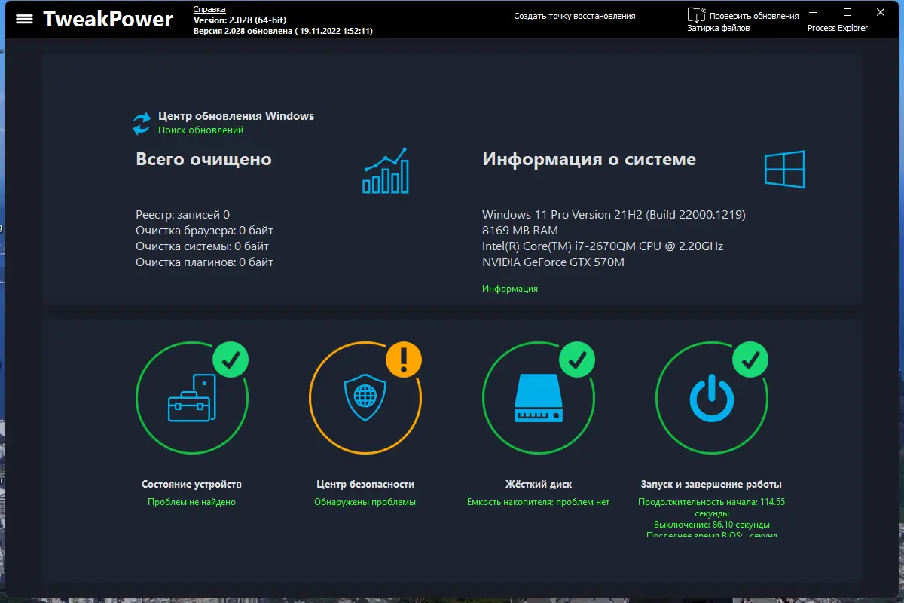
Task: Click Продолжительность начала: 114.55 секунды text
Action: [x=711, y=507]
